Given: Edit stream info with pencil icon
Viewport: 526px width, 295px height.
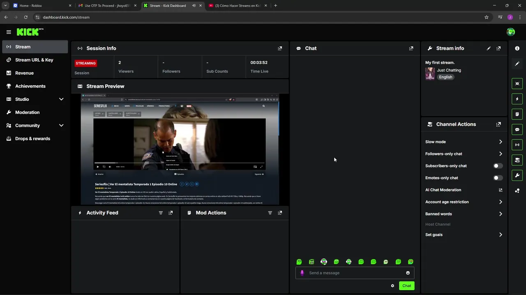Looking at the screenshot, I should point(489,48).
